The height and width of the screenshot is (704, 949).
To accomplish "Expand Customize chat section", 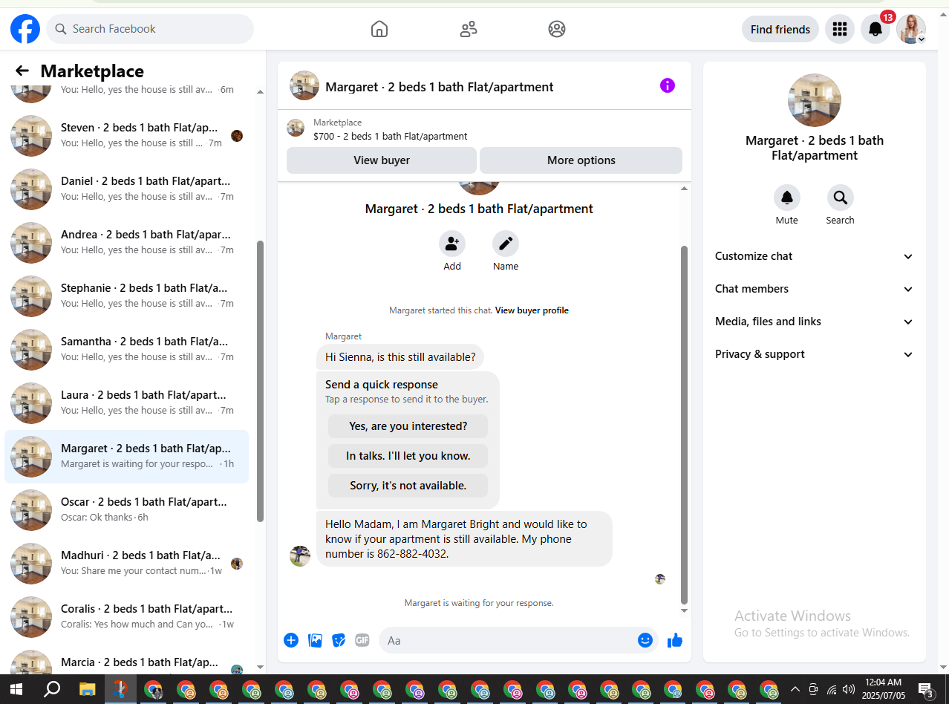I will click(x=815, y=256).
